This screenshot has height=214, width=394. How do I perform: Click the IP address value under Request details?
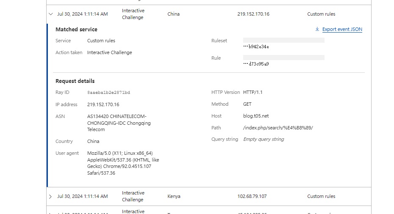point(103,104)
